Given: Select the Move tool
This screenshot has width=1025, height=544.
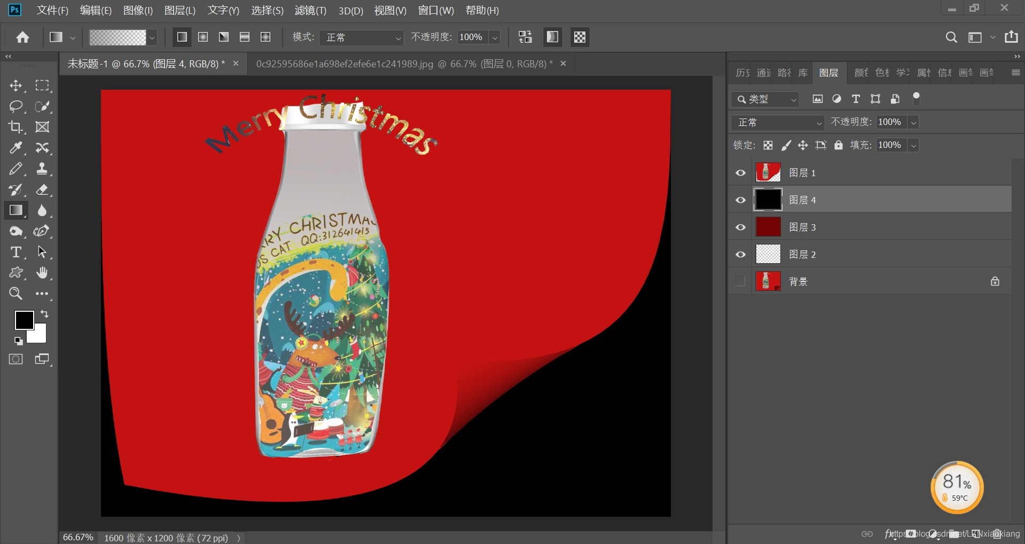Looking at the screenshot, I should pyautogui.click(x=16, y=85).
